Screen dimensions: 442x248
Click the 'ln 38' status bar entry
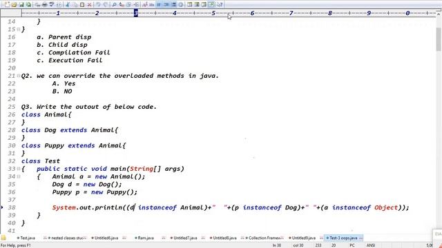pyautogui.click(x=277, y=245)
